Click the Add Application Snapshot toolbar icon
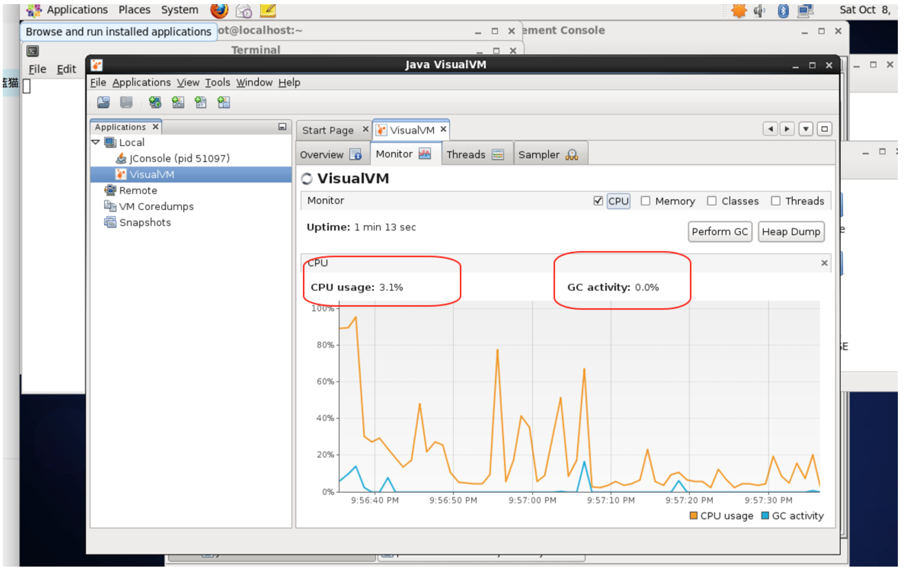 (223, 103)
